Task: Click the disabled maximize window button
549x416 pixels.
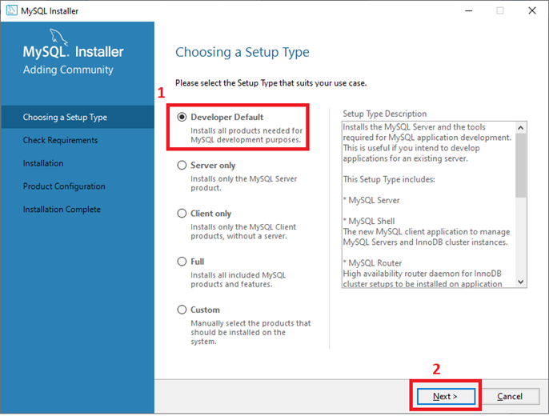Action: click(500, 11)
